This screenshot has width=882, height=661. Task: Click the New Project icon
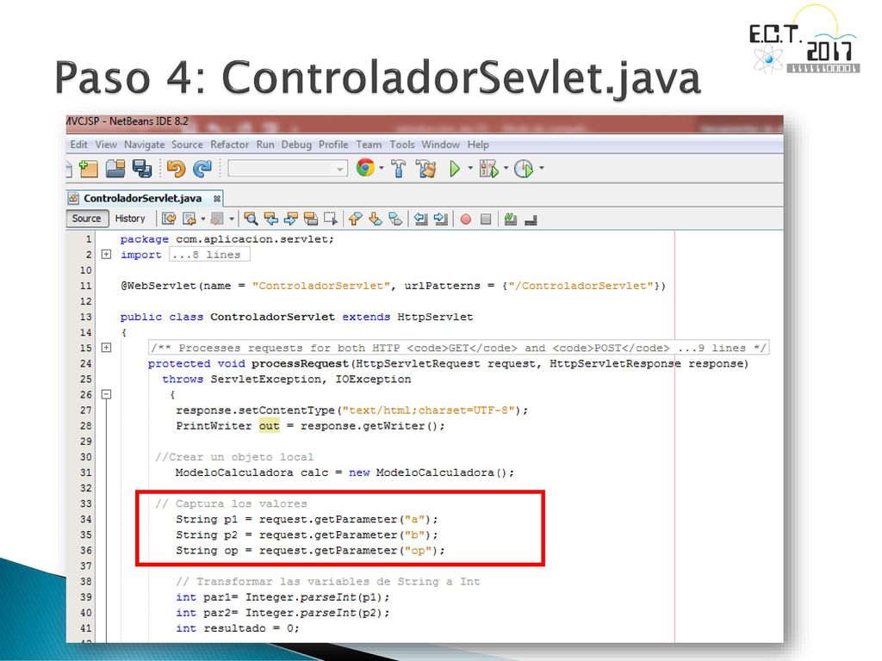pyautogui.click(x=89, y=168)
